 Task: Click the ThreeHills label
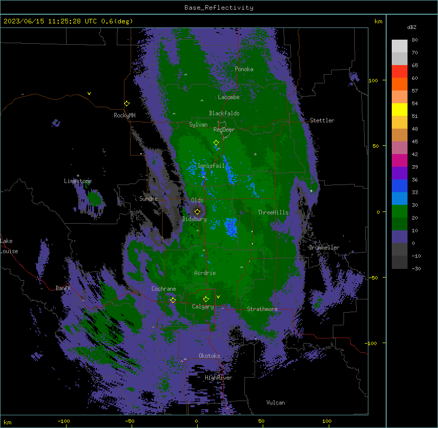[273, 212]
